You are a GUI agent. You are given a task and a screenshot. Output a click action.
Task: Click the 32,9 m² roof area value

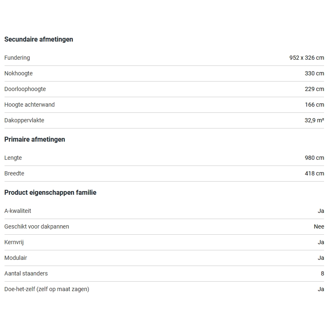(x=314, y=121)
